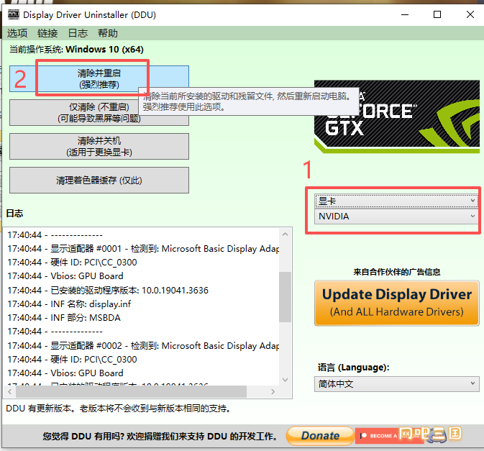Image resolution: width=484 pixels, height=451 pixels.
Task: Click 仅清除 (不重启) button
Action: (x=99, y=112)
